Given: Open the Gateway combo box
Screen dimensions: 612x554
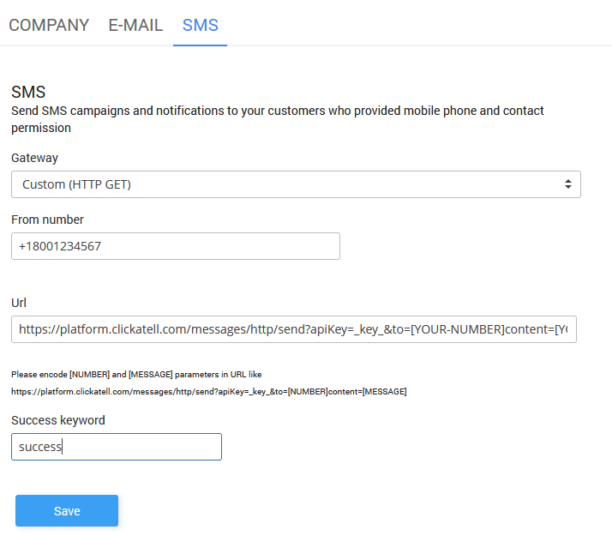Looking at the screenshot, I should [296, 184].
